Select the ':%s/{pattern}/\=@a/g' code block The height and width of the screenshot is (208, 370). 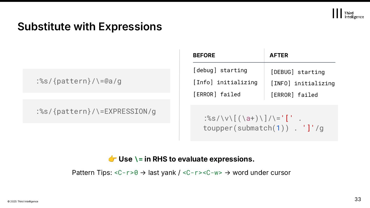96,81
